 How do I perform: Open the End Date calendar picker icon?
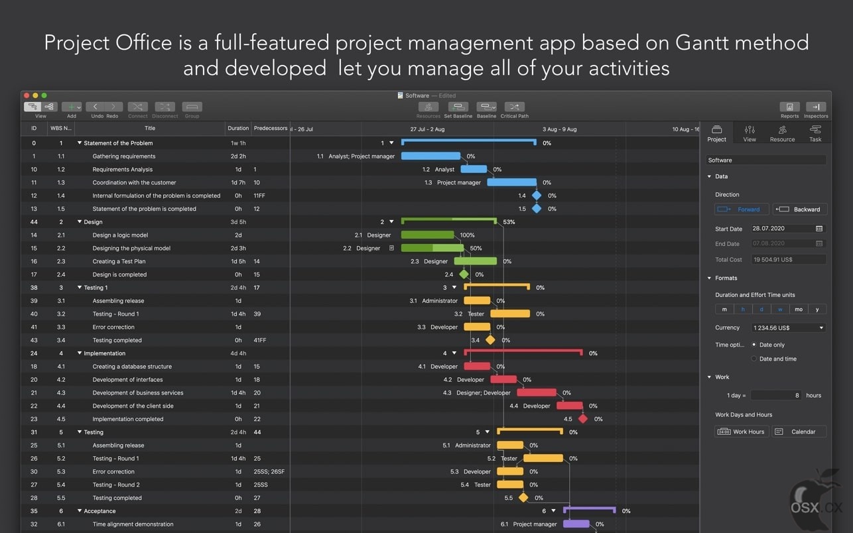click(819, 244)
